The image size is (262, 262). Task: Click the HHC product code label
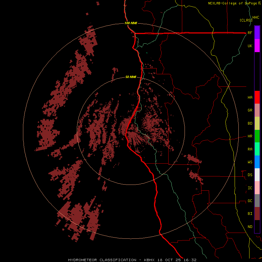pos(256,17)
